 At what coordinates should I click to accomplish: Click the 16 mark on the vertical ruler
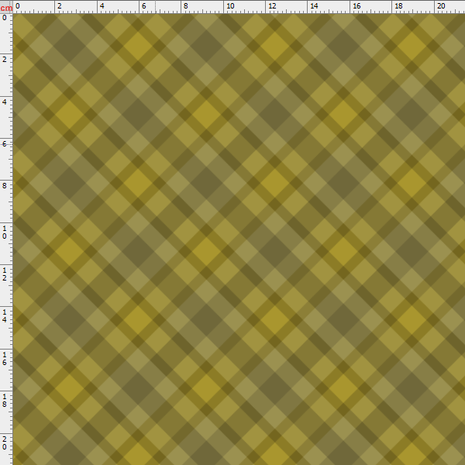point(4,358)
